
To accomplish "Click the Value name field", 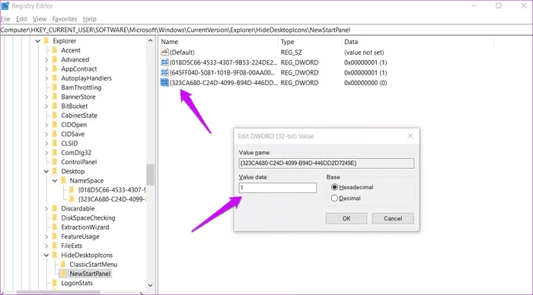I will [x=327, y=163].
